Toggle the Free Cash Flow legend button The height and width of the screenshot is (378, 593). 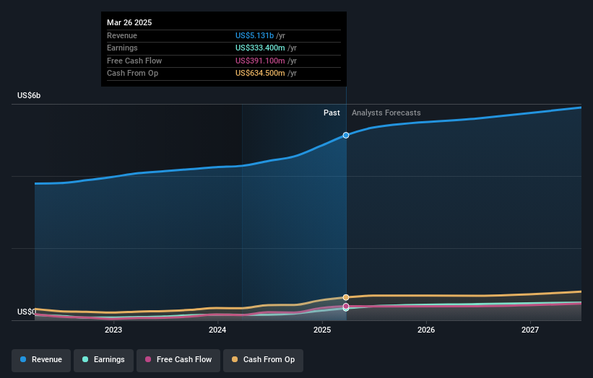(x=178, y=359)
